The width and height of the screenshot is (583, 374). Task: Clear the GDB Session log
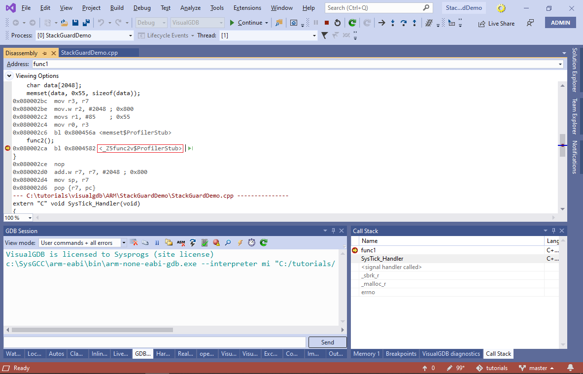tap(134, 242)
